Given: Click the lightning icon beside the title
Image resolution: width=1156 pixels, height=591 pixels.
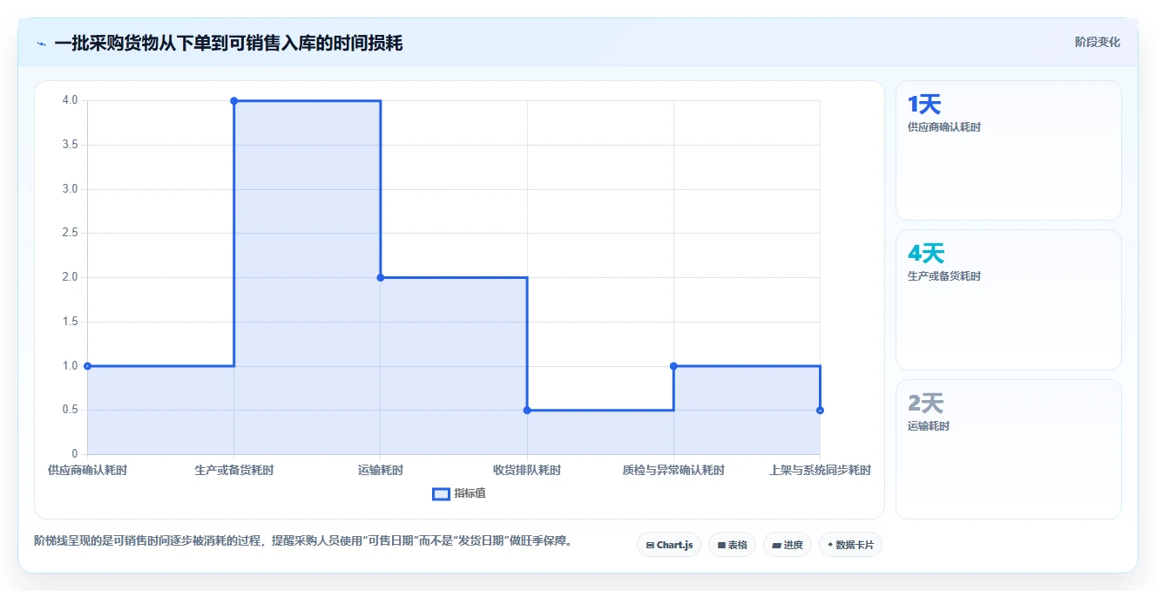Looking at the screenshot, I should [x=41, y=44].
